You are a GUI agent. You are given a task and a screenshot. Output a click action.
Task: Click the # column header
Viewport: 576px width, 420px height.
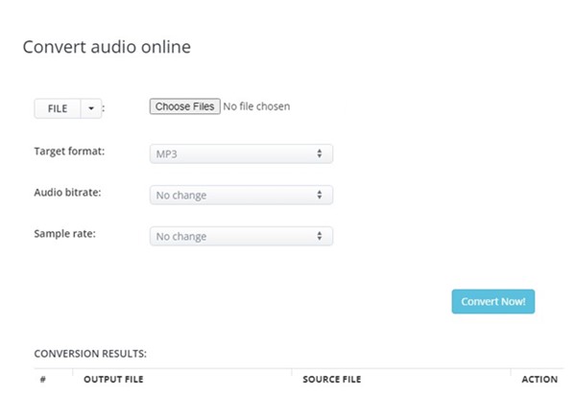43,380
